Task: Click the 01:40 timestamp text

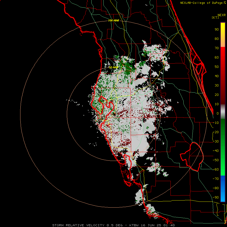Action: pos(169,225)
